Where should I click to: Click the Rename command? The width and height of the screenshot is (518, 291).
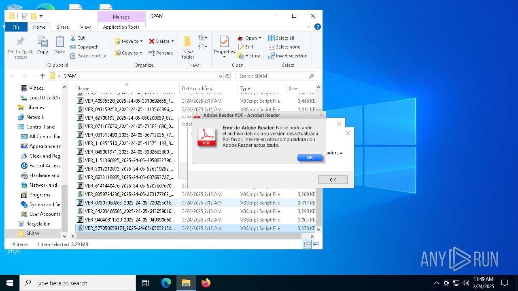[x=161, y=53]
